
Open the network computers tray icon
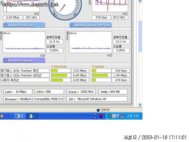click(118, 116)
